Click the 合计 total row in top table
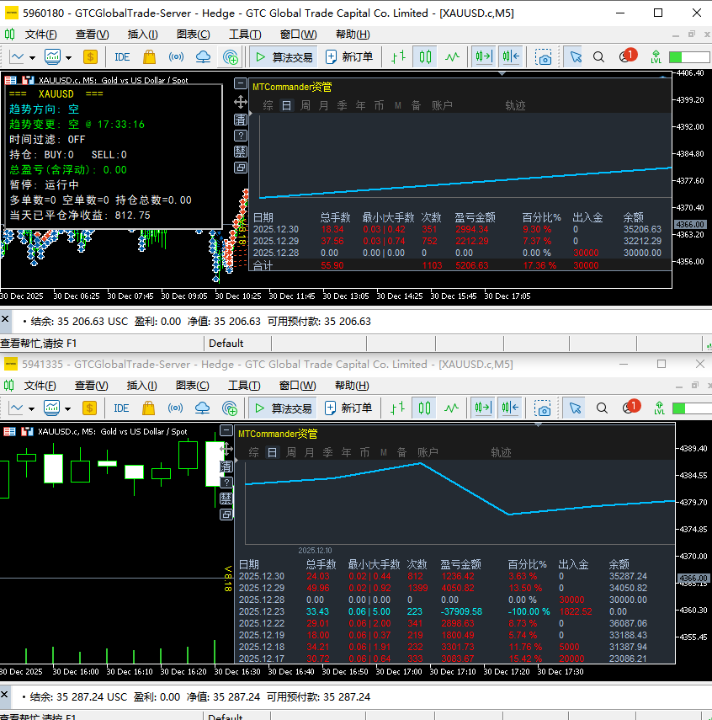712x720 pixels. pos(460,265)
